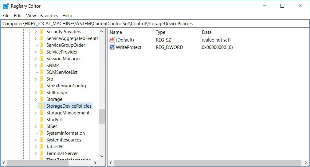Select the Srp folder icon
Viewport: 310px width, 167px height.
tap(41, 79)
